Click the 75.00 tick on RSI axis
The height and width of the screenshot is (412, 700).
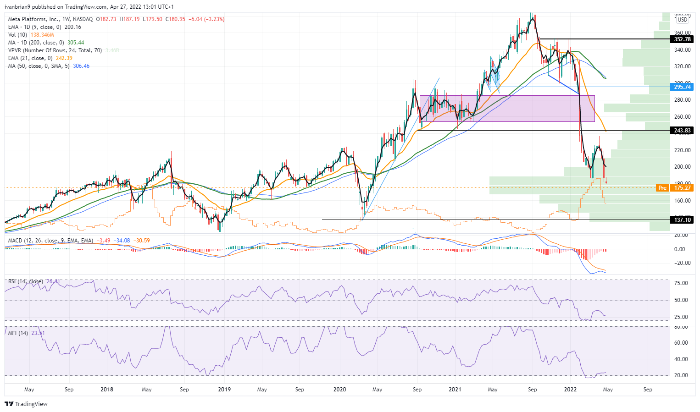pyautogui.click(x=682, y=283)
